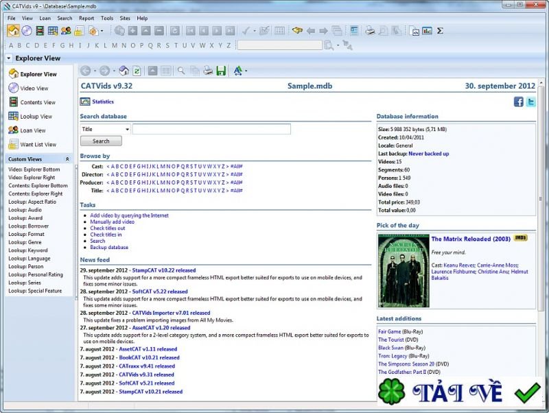The height and width of the screenshot is (413, 549).
Task: Open the Video View in sidebar
Action: pos(34,88)
